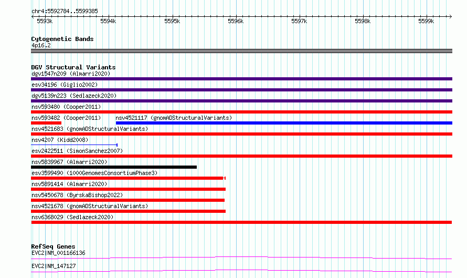Screen dimensions: 467x278
Task: Select nsv5839967 (Almarri2020) variant label
Action: (69, 162)
